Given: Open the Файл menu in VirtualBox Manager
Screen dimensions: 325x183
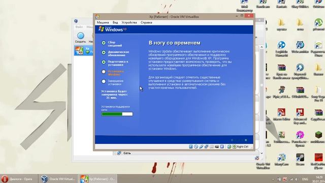Looking at the screenshot, I should point(79,27).
